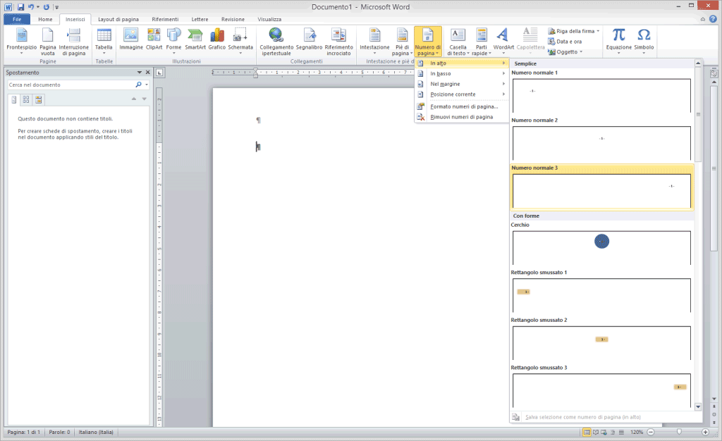The image size is (722, 441).
Task: Open the Lettere tab
Action: (200, 19)
